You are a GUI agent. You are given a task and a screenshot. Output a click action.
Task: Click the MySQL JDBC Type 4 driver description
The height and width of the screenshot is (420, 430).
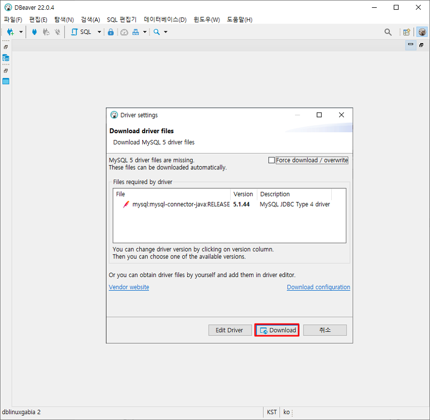coord(295,204)
